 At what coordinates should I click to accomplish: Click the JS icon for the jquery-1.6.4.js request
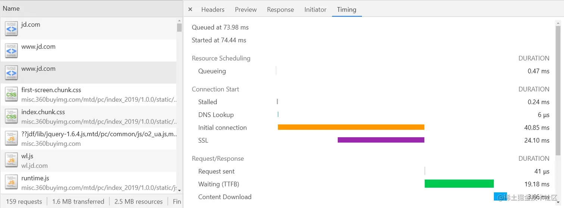point(11,138)
